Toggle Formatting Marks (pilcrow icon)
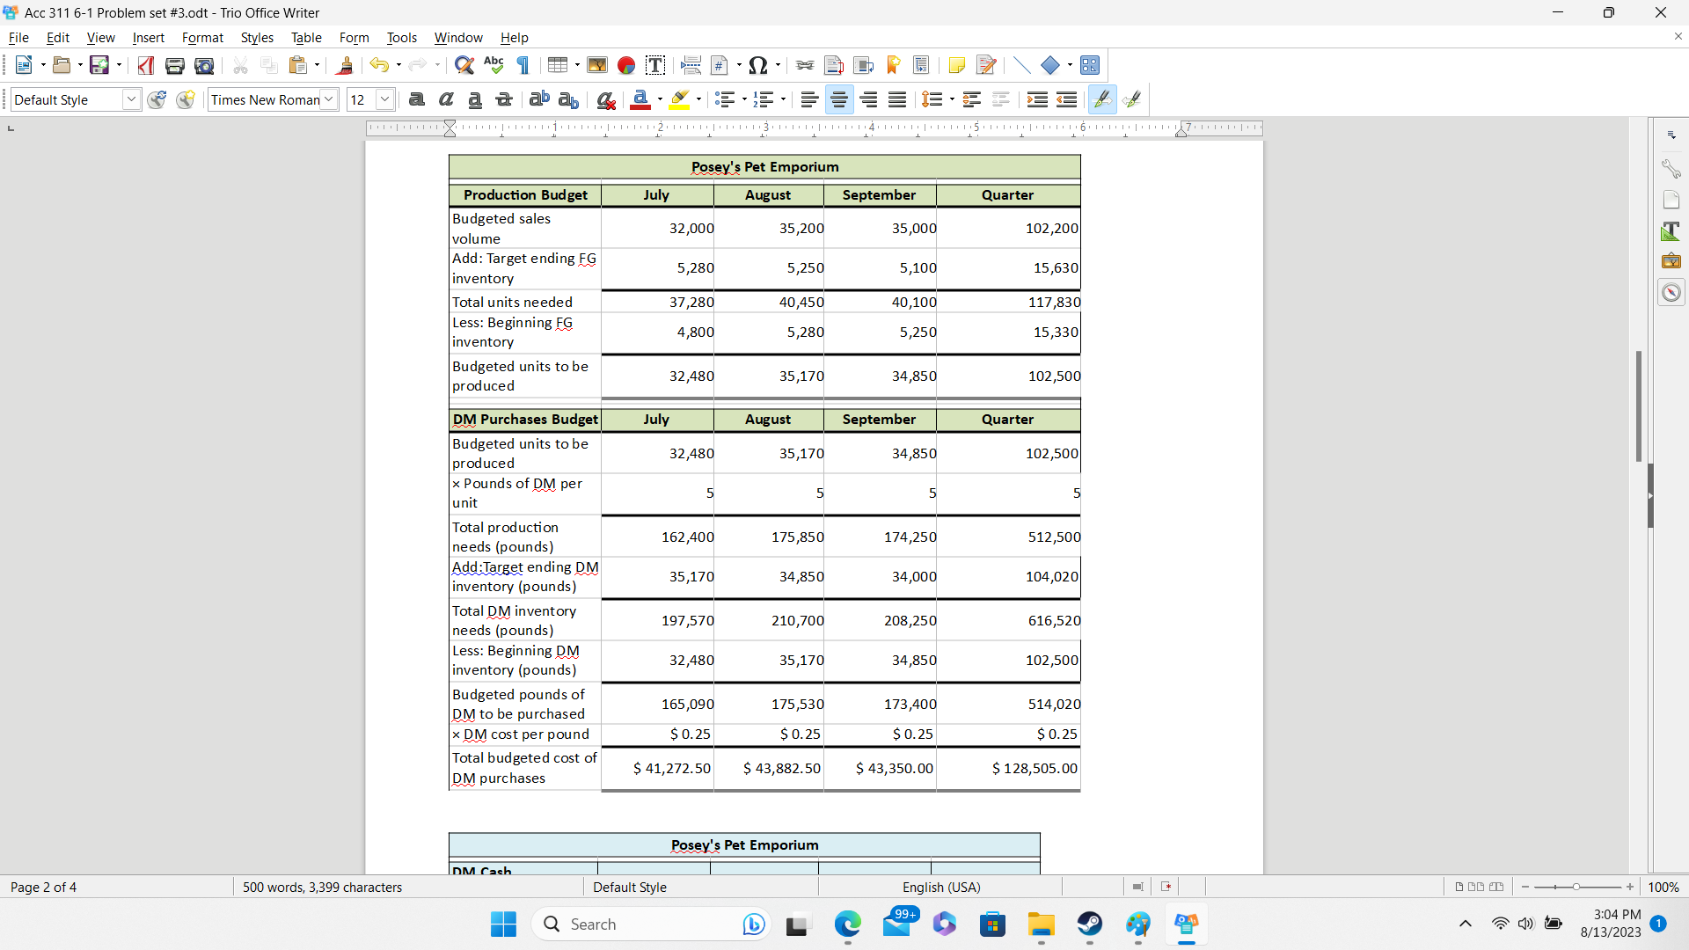 pos(523,65)
